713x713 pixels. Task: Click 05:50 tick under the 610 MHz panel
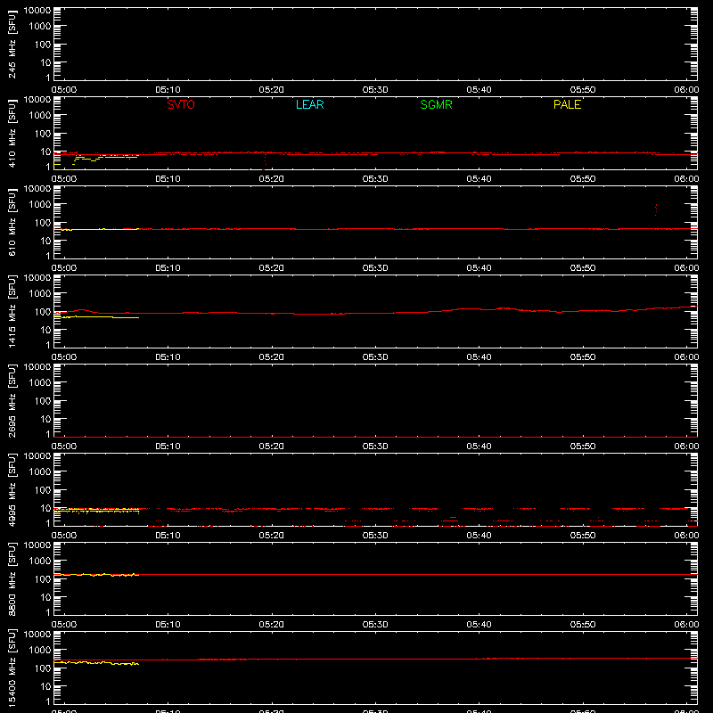(x=583, y=268)
